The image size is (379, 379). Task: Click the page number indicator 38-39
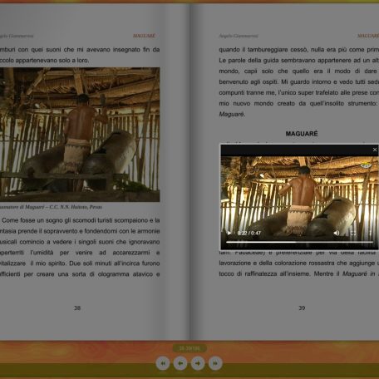(189, 348)
